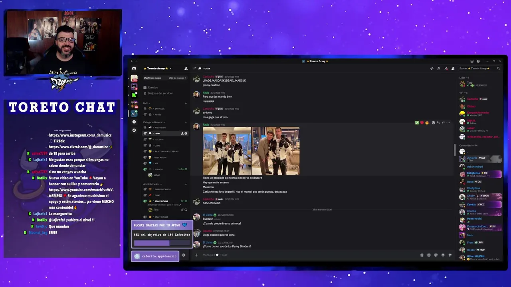Click the left photo in Favio's message
The image size is (511, 287).
pos(227,151)
